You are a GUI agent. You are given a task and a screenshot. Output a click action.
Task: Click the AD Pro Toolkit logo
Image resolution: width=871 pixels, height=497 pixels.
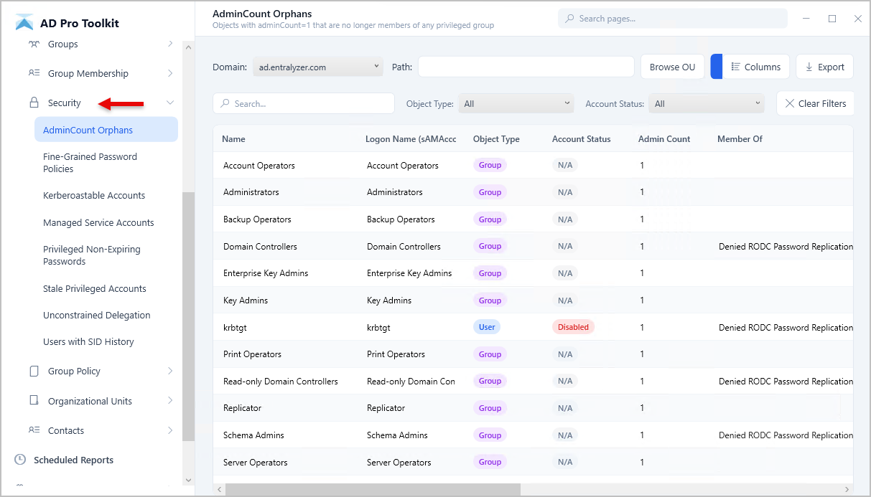25,22
